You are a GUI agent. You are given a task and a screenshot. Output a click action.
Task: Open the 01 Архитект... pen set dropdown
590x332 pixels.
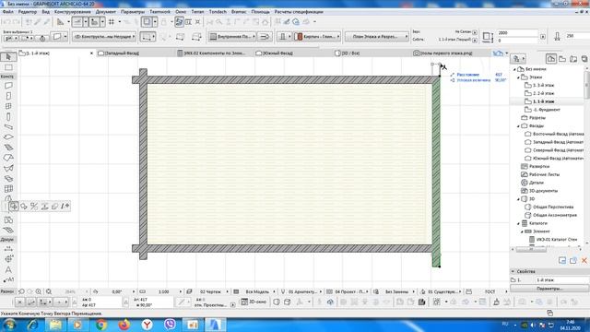tap(304, 291)
